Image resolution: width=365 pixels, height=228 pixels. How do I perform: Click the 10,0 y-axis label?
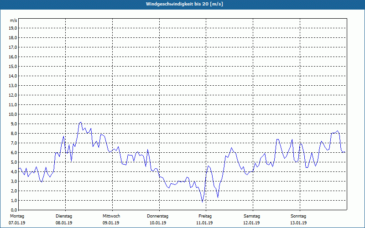click(13, 114)
